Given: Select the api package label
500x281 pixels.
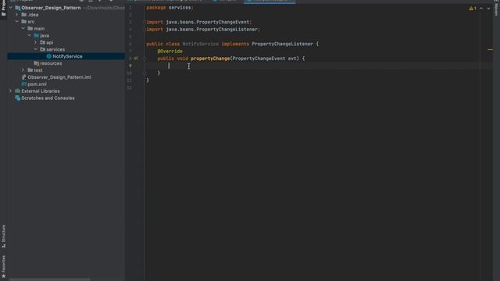Looking at the screenshot, I should (50, 42).
